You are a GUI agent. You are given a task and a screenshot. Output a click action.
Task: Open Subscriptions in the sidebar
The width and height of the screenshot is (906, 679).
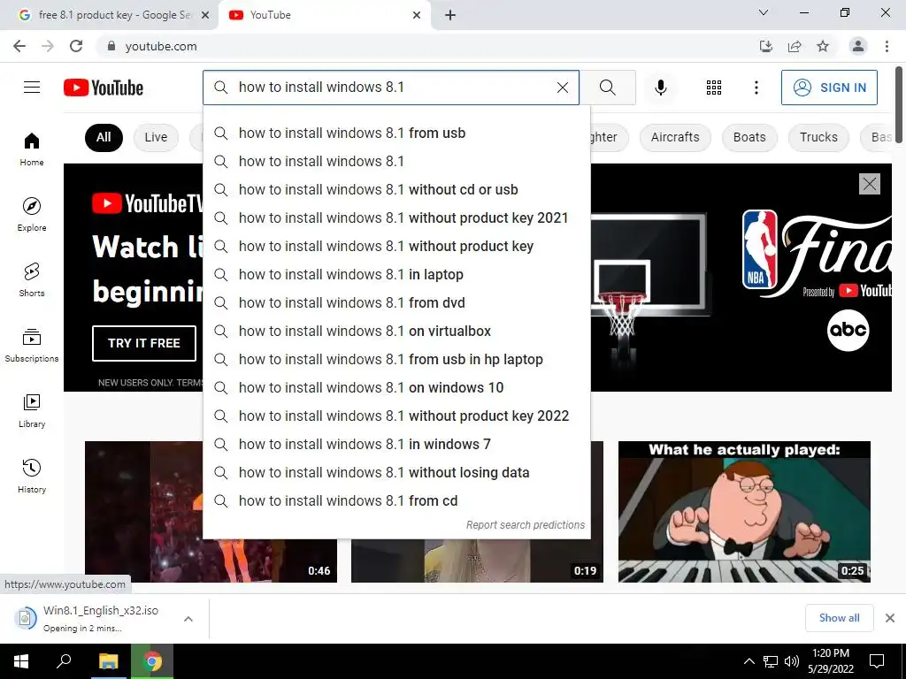pos(32,345)
